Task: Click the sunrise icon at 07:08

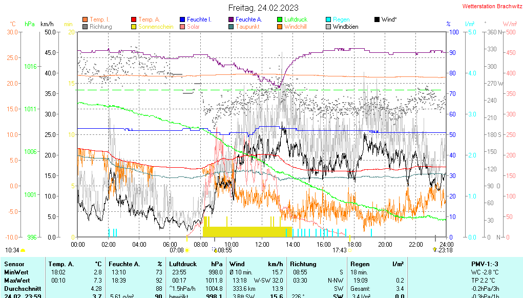Action: [187, 250]
